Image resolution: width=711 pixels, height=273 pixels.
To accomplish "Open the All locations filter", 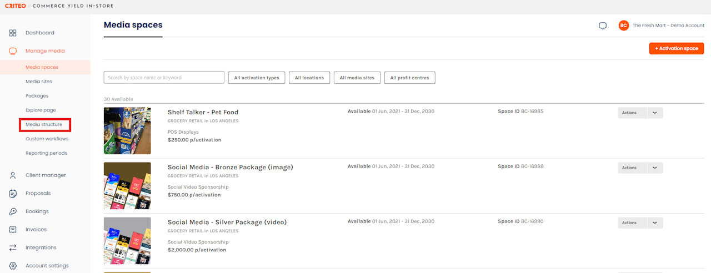I will point(309,78).
